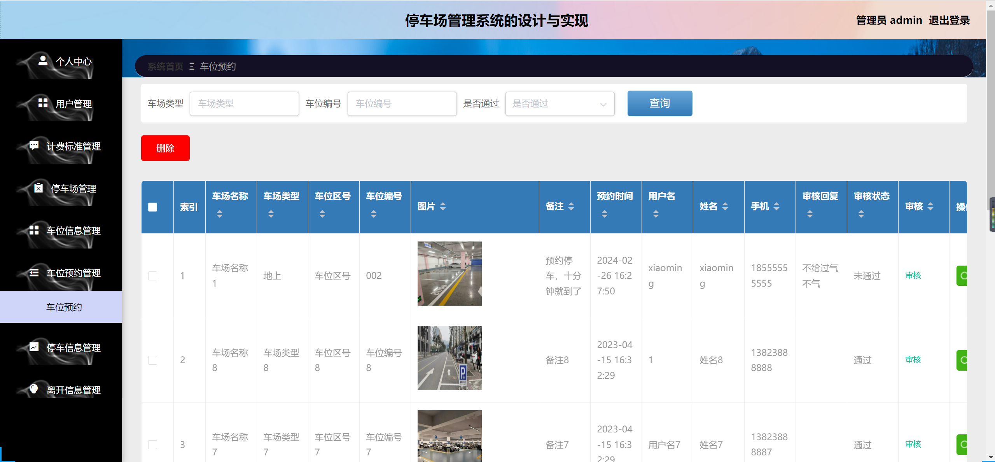Sort table by 备注 column arrows
Image resolution: width=995 pixels, height=462 pixels.
pyautogui.click(x=571, y=206)
